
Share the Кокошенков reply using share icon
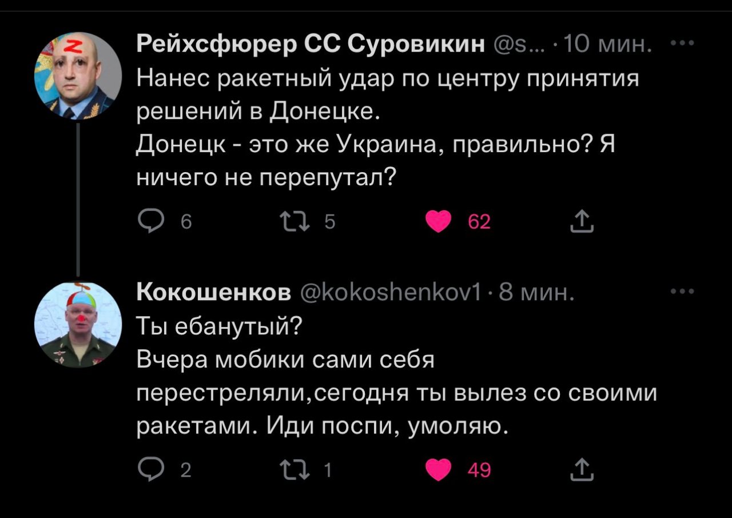pos(582,470)
